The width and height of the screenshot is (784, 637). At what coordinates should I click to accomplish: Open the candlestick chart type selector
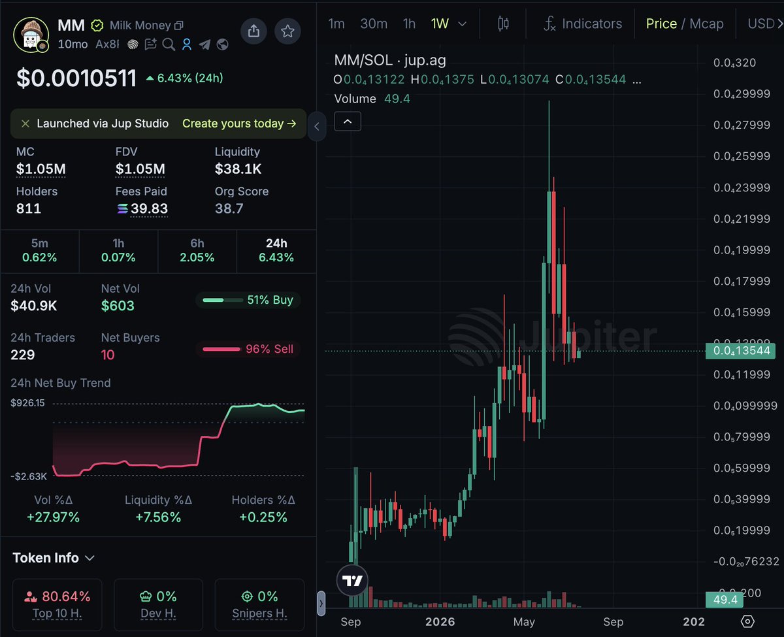click(x=503, y=24)
